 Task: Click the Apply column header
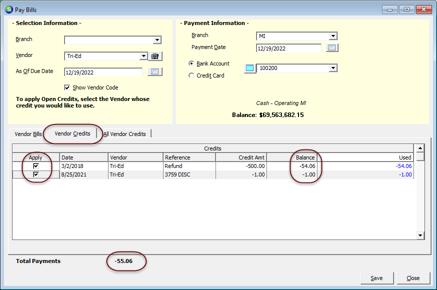pos(35,157)
